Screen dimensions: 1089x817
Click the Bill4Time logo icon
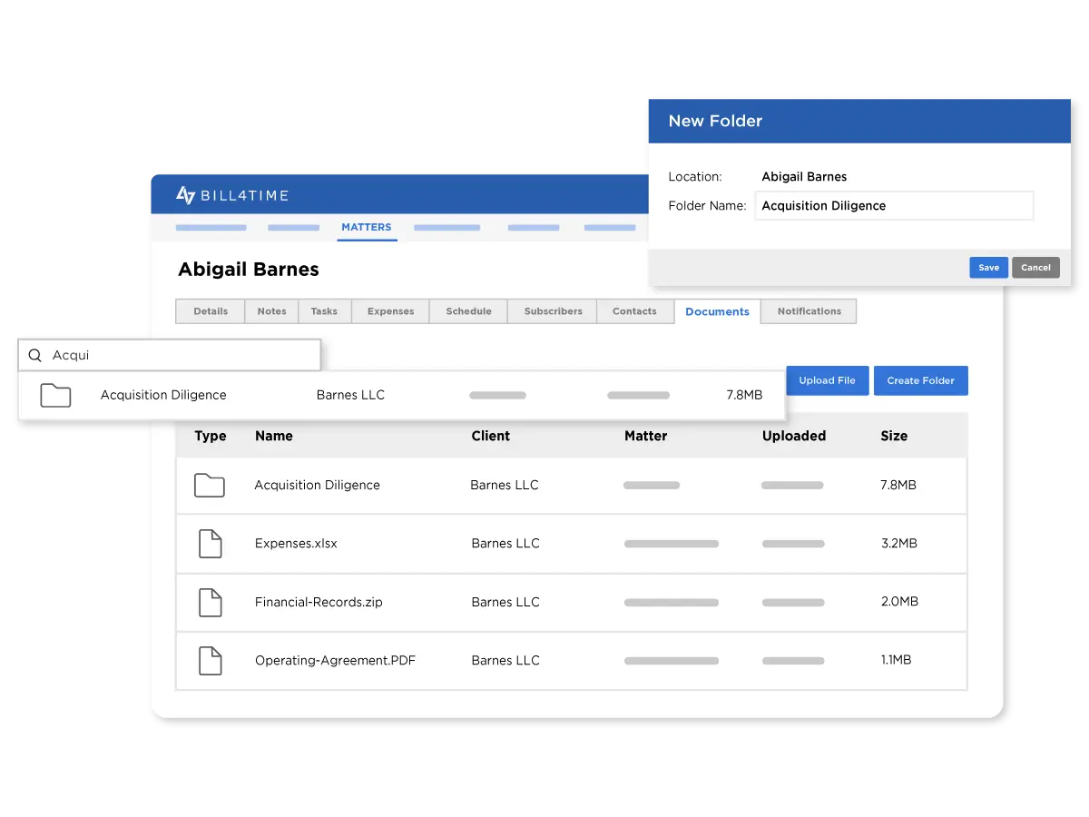[x=186, y=195]
